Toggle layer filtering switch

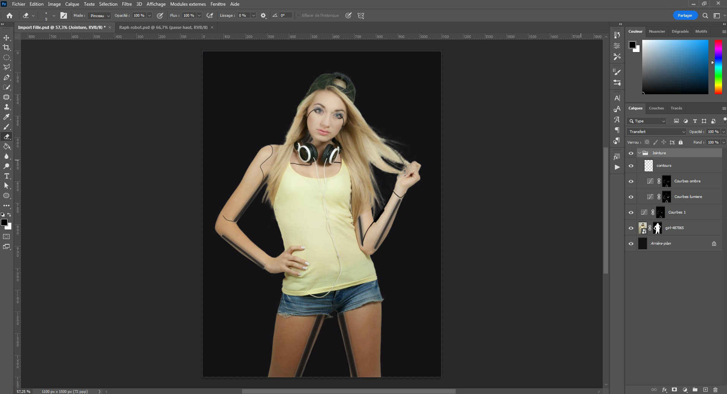click(x=725, y=120)
